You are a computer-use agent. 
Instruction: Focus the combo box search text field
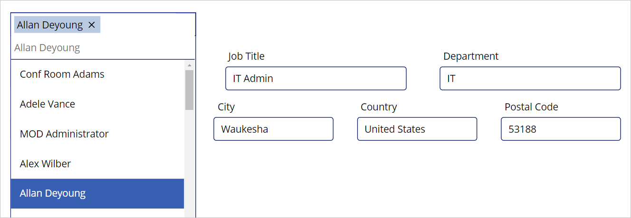point(103,47)
